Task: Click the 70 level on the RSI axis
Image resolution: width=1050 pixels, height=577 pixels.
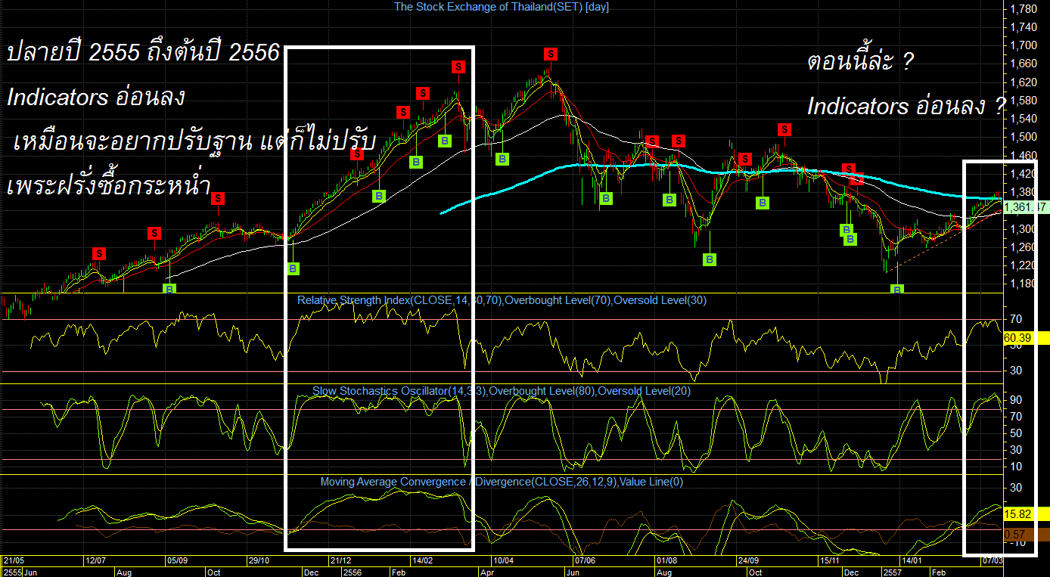Action: click(x=1015, y=319)
